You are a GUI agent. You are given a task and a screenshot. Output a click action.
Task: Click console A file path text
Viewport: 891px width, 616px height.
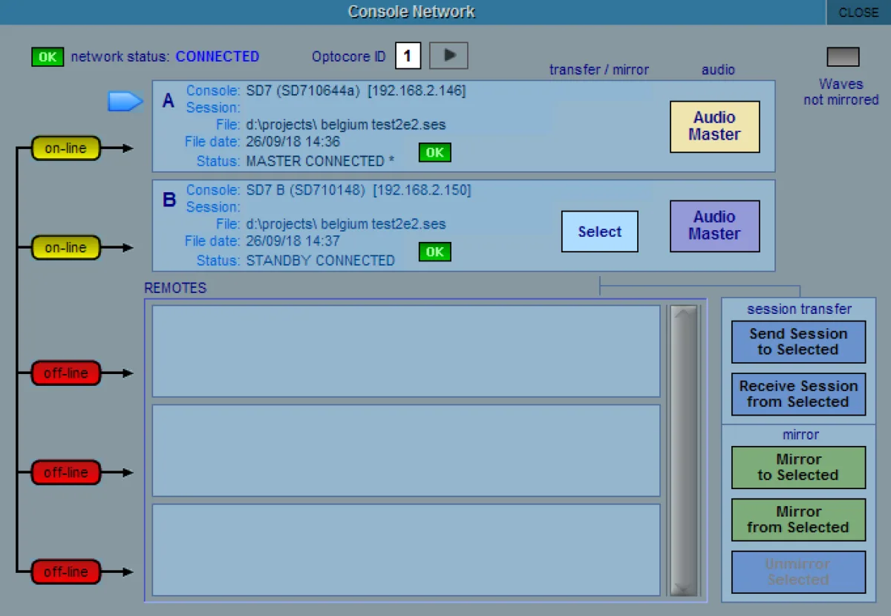pyautogui.click(x=346, y=125)
